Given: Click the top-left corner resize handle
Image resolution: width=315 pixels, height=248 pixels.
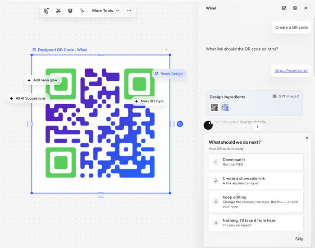Looking at the screenshot, I should 32,55.
